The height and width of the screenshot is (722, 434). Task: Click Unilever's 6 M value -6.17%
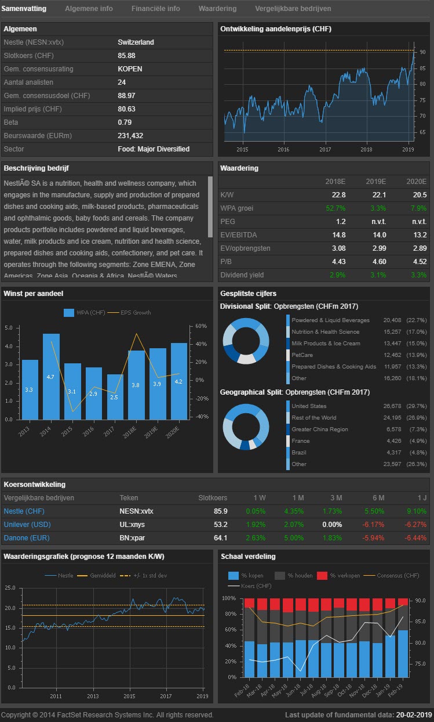373,525
